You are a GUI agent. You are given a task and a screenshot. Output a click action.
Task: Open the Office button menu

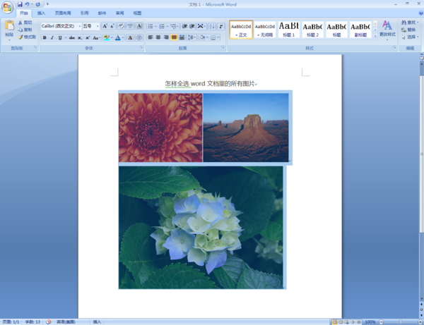7,7
